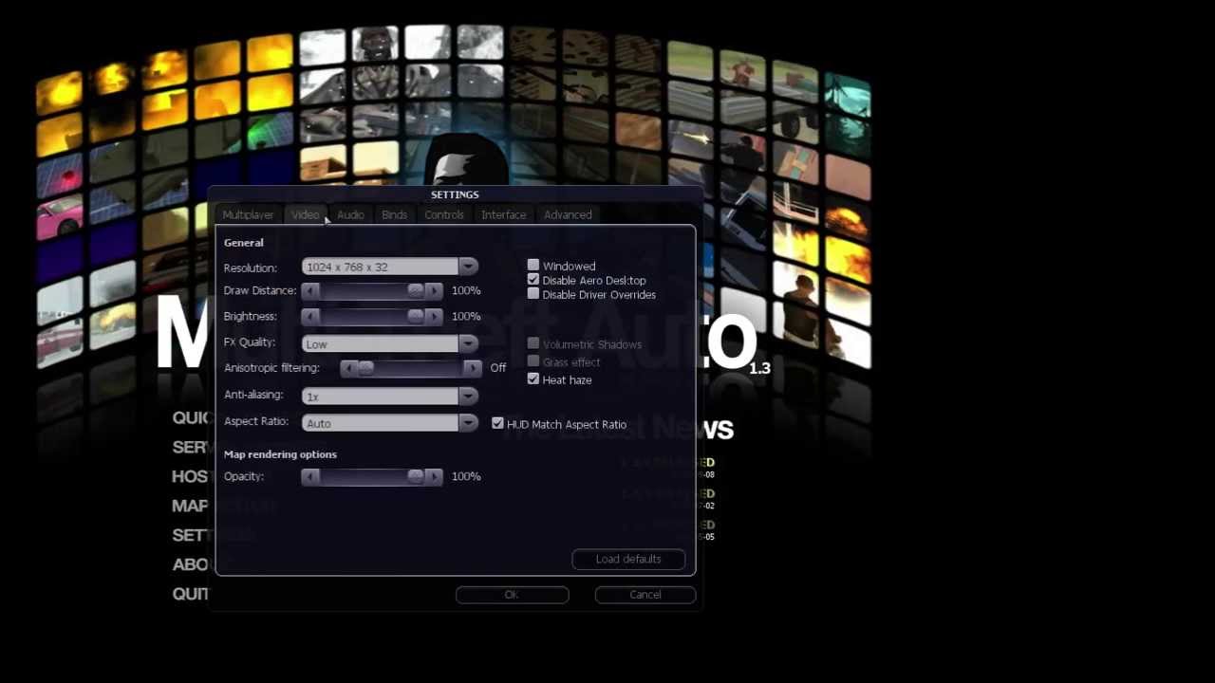This screenshot has width=1215, height=683.
Task: Toggle Disable Driver Overrides checkbox
Action: tap(533, 294)
